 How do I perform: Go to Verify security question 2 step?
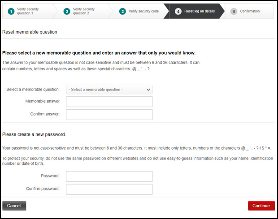84,11
